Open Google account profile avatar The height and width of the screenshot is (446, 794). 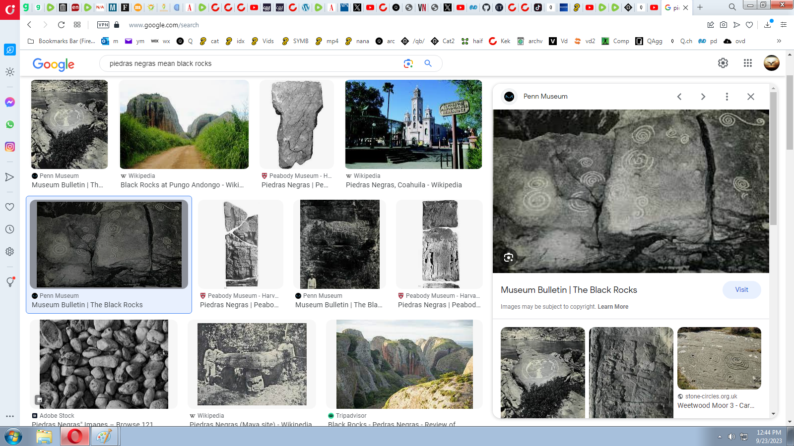(772, 63)
